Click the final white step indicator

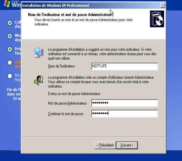point(10,76)
